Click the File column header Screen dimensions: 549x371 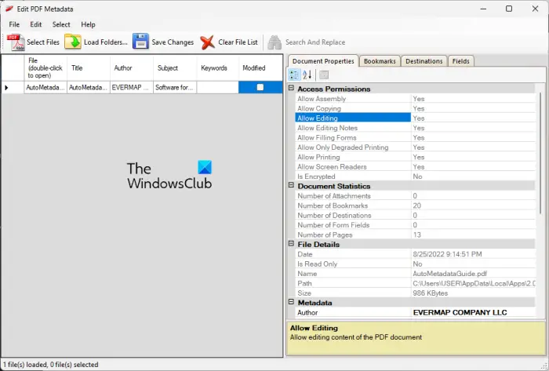[45, 68]
